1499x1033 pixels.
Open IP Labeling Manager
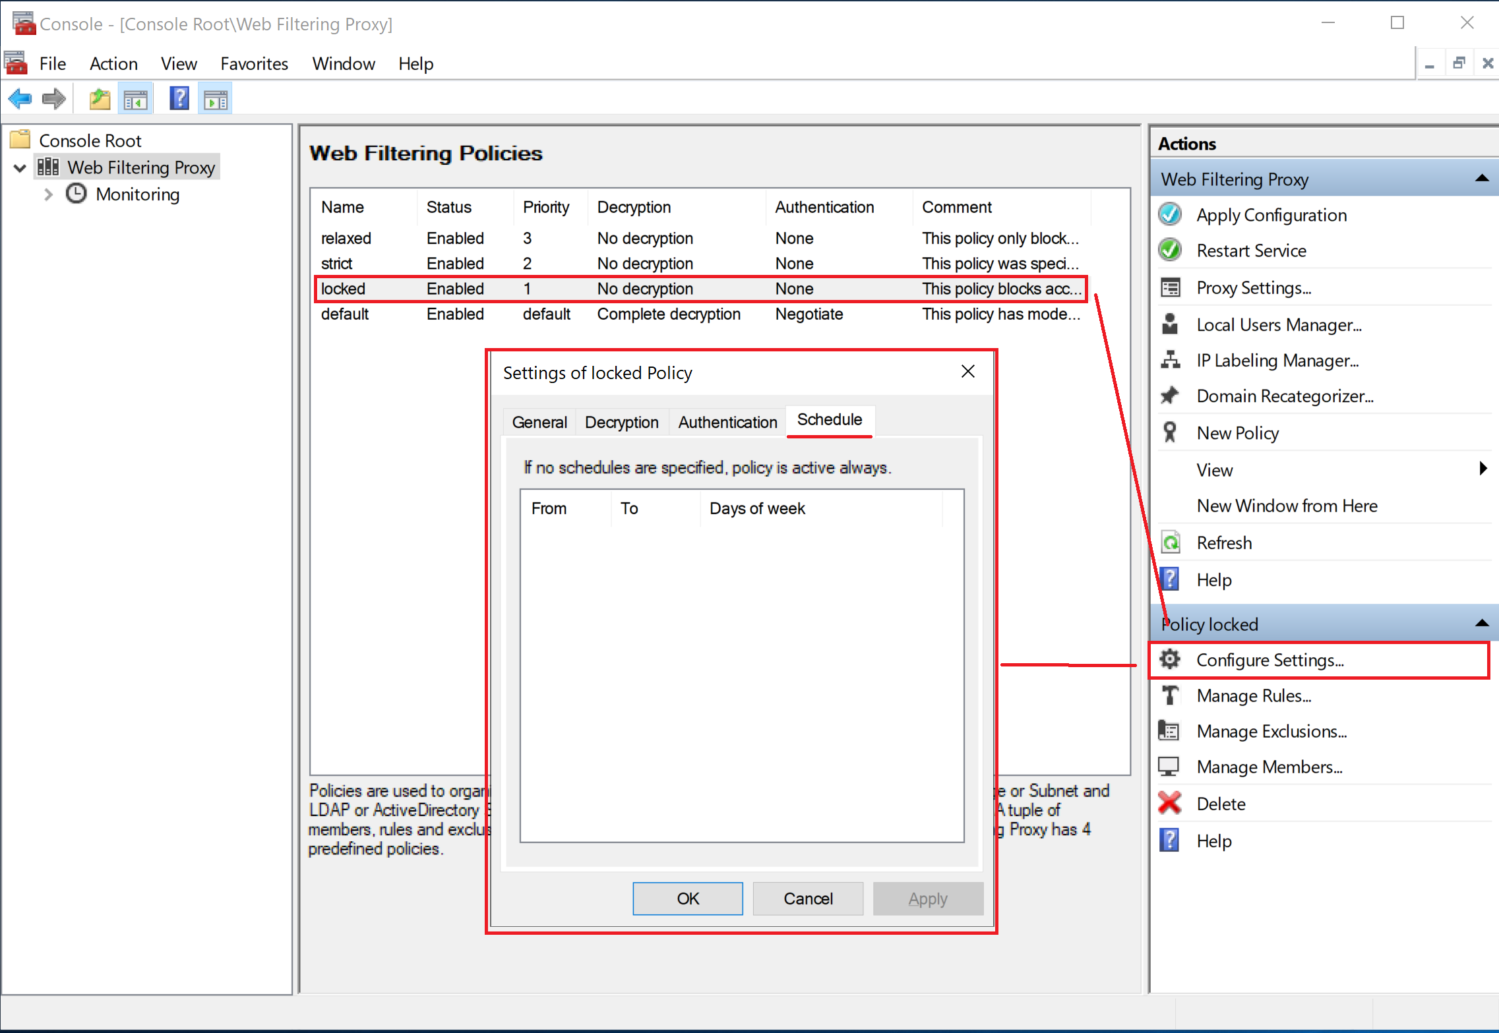[x=1277, y=361]
